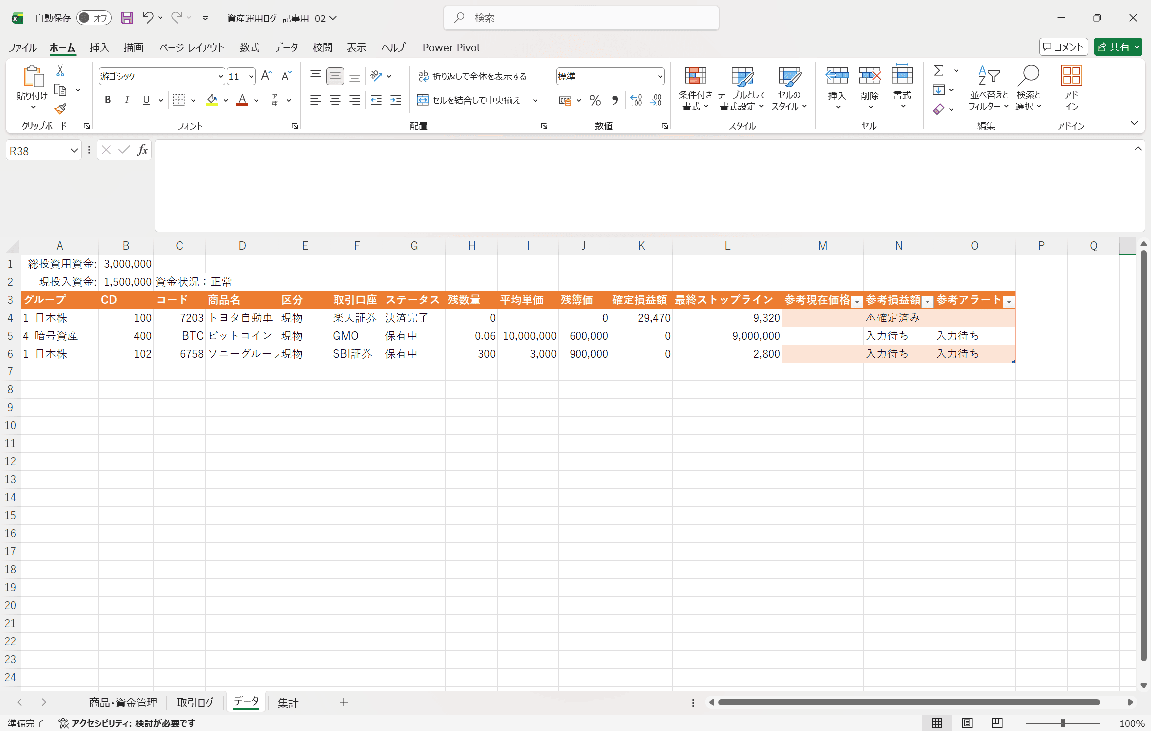Open Conditional Formatting (条件付き書式) menu
This screenshot has width=1151, height=731.
tap(695, 88)
